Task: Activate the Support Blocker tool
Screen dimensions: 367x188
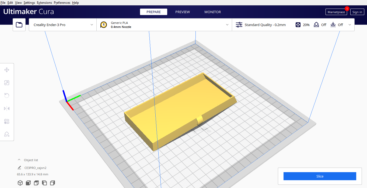Action: pyautogui.click(x=6, y=134)
